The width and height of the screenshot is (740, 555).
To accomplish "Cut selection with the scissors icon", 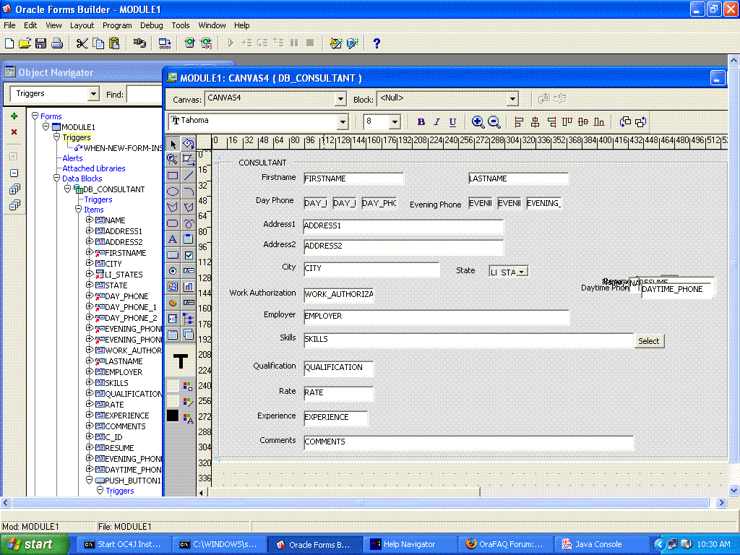I will pyautogui.click(x=82, y=43).
